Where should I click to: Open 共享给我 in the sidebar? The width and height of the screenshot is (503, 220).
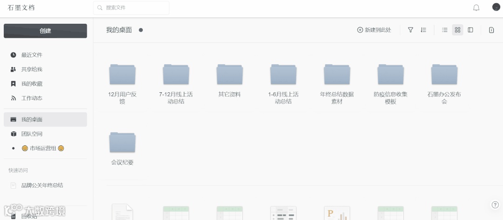pyautogui.click(x=45, y=69)
